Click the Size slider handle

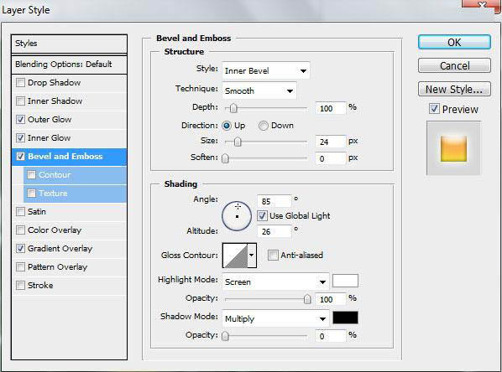[238, 142]
